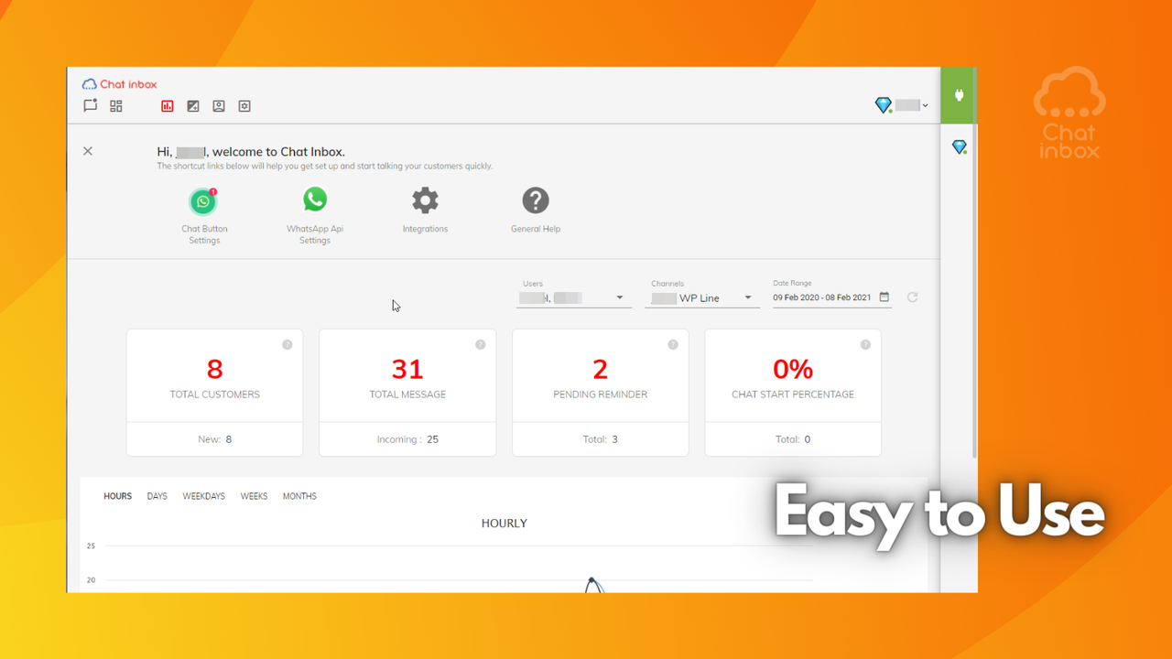
Task: Select the WEEKDAYS chart tab
Action: tap(203, 496)
